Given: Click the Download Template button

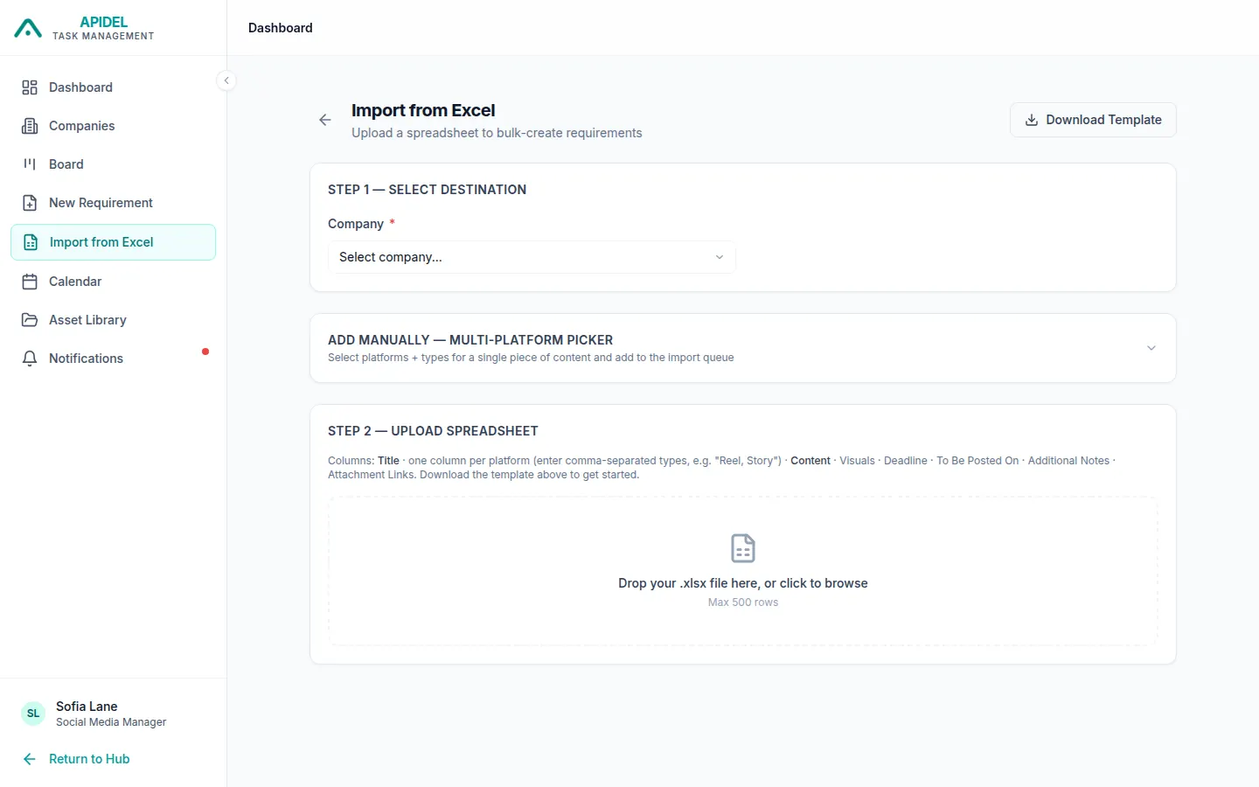Looking at the screenshot, I should click(x=1093, y=120).
